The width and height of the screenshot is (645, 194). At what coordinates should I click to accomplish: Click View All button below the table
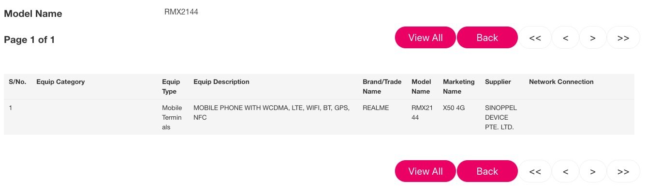[x=425, y=171]
